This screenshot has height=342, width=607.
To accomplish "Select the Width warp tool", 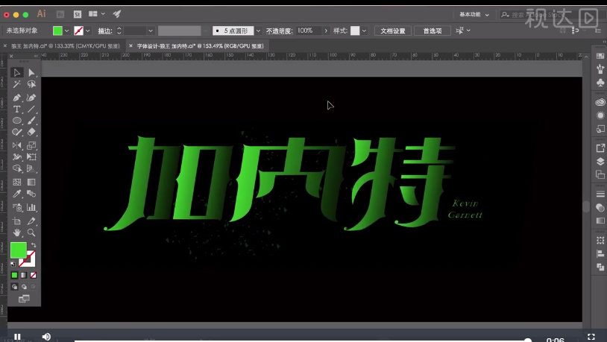I will pos(16,157).
